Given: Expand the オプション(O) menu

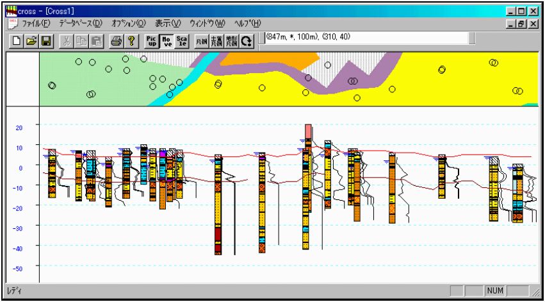Looking at the screenshot, I should tap(129, 24).
